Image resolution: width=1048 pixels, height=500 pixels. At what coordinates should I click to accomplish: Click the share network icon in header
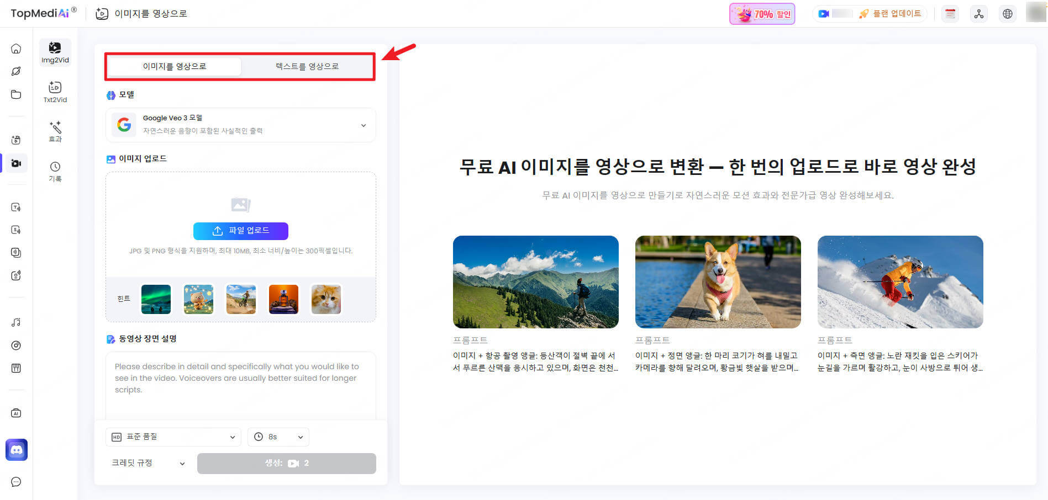(979, 14)
